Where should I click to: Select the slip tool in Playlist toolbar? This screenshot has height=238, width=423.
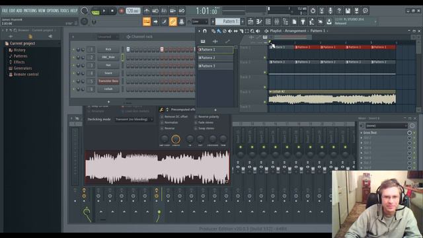coord(235,31)
